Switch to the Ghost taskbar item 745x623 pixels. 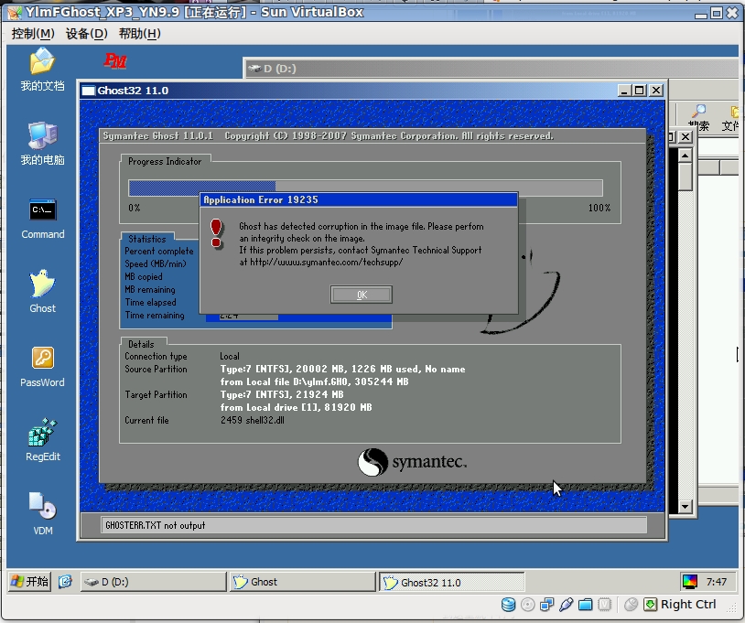pyautogui.click(x=303, y=582)
